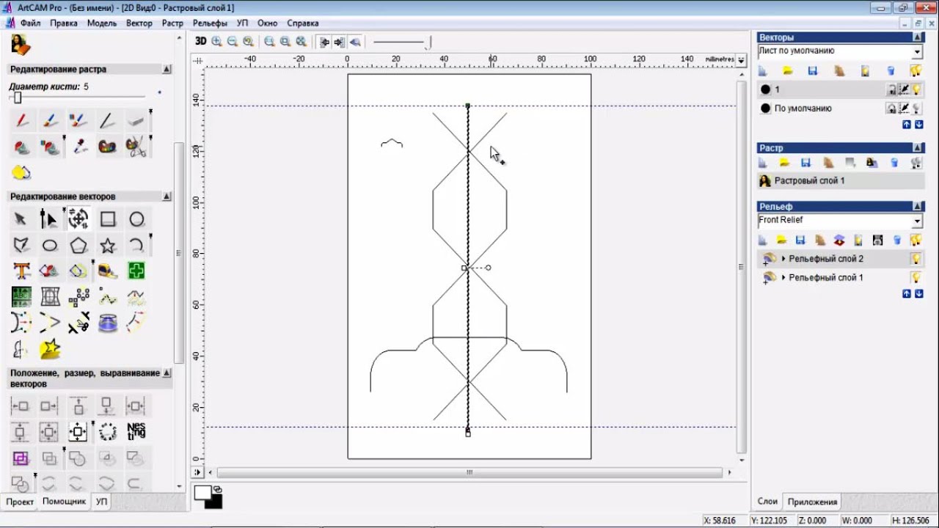Select the raster eraser tool
This screenshot has height=528, width=939.
136,120
